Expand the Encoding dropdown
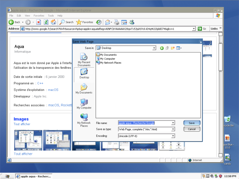The image size is (239, 179). click(173, 136)
